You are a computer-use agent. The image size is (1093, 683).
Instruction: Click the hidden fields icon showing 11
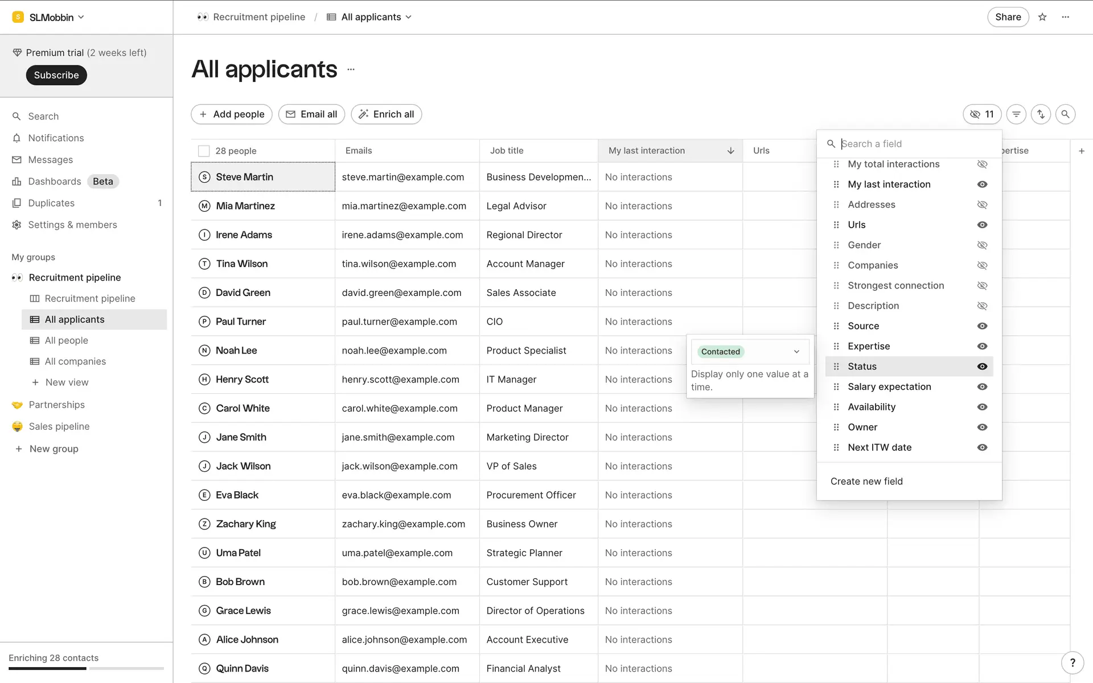point(982,114)
